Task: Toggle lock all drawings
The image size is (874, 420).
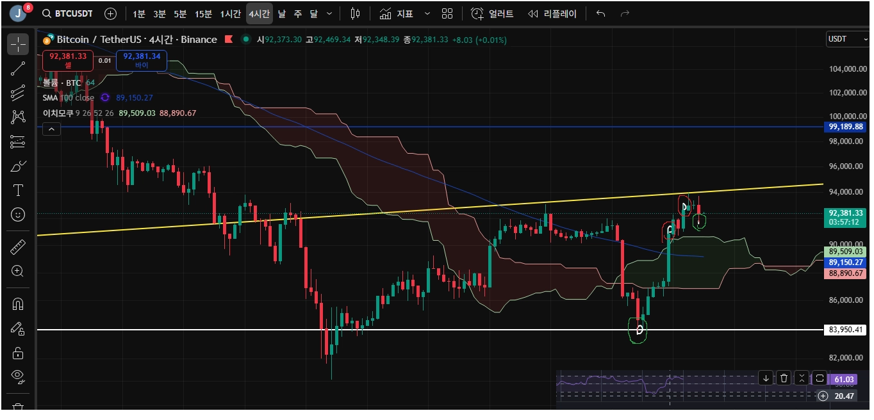Action: pyautogui.click(x=18, y=353)
